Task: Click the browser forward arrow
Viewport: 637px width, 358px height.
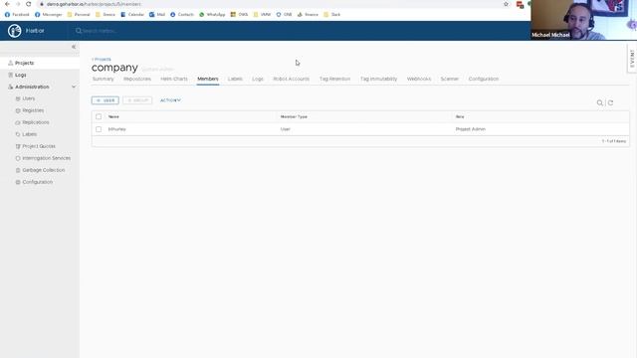Action: [18, 4]
